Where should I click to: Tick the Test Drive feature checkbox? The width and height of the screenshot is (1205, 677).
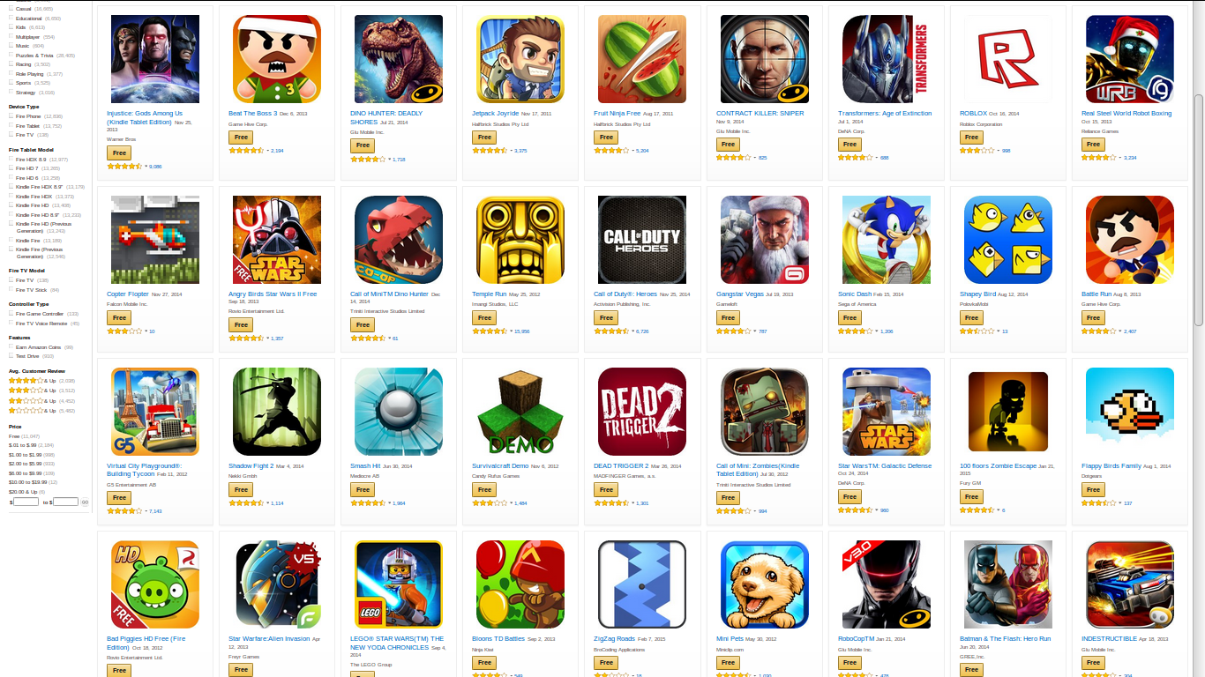click(x=11, y=356)
